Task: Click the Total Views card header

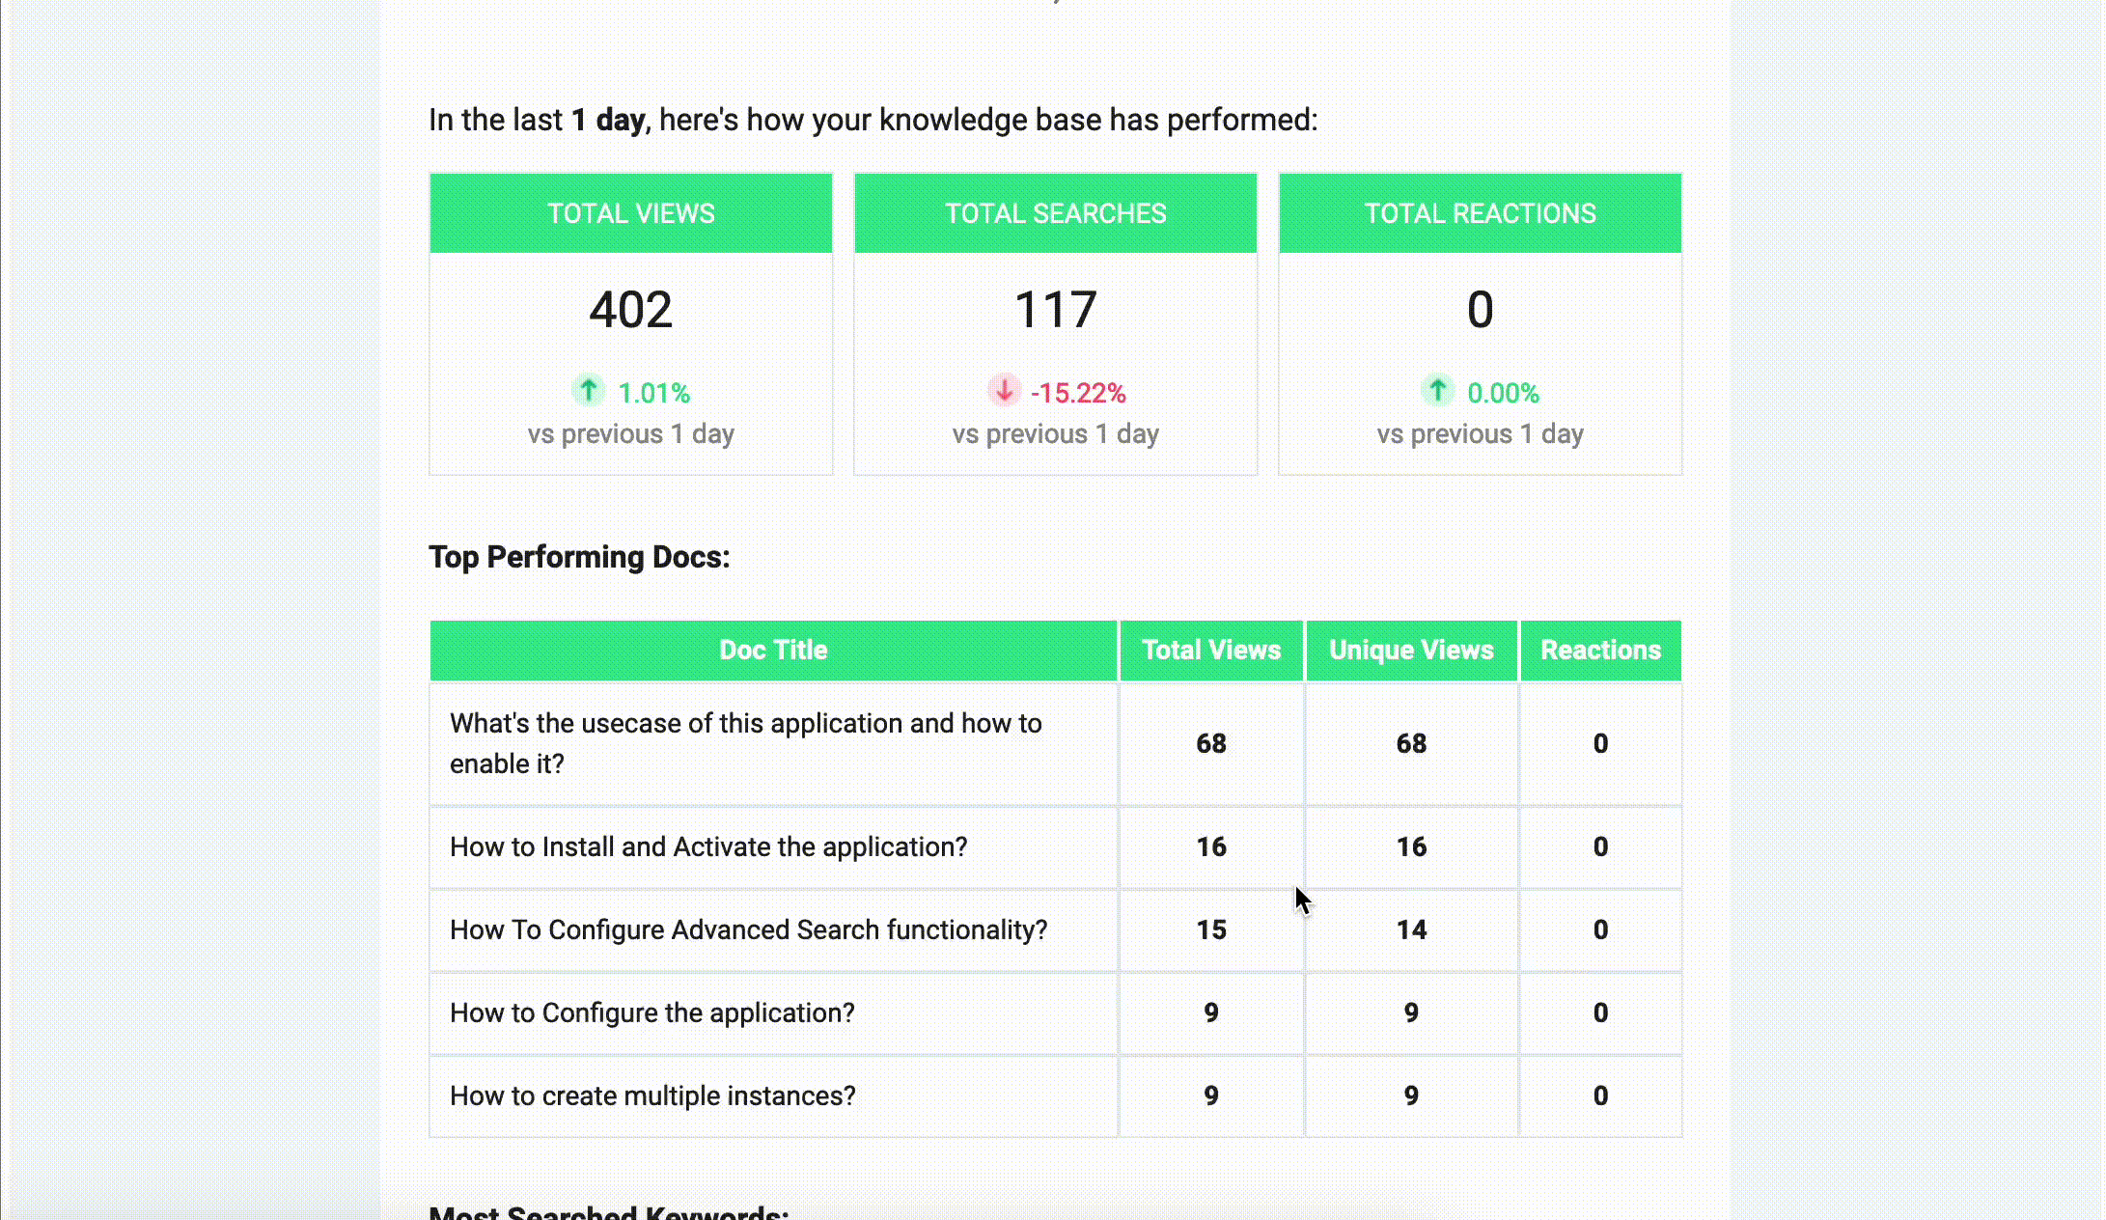Action: pos(631,213)
